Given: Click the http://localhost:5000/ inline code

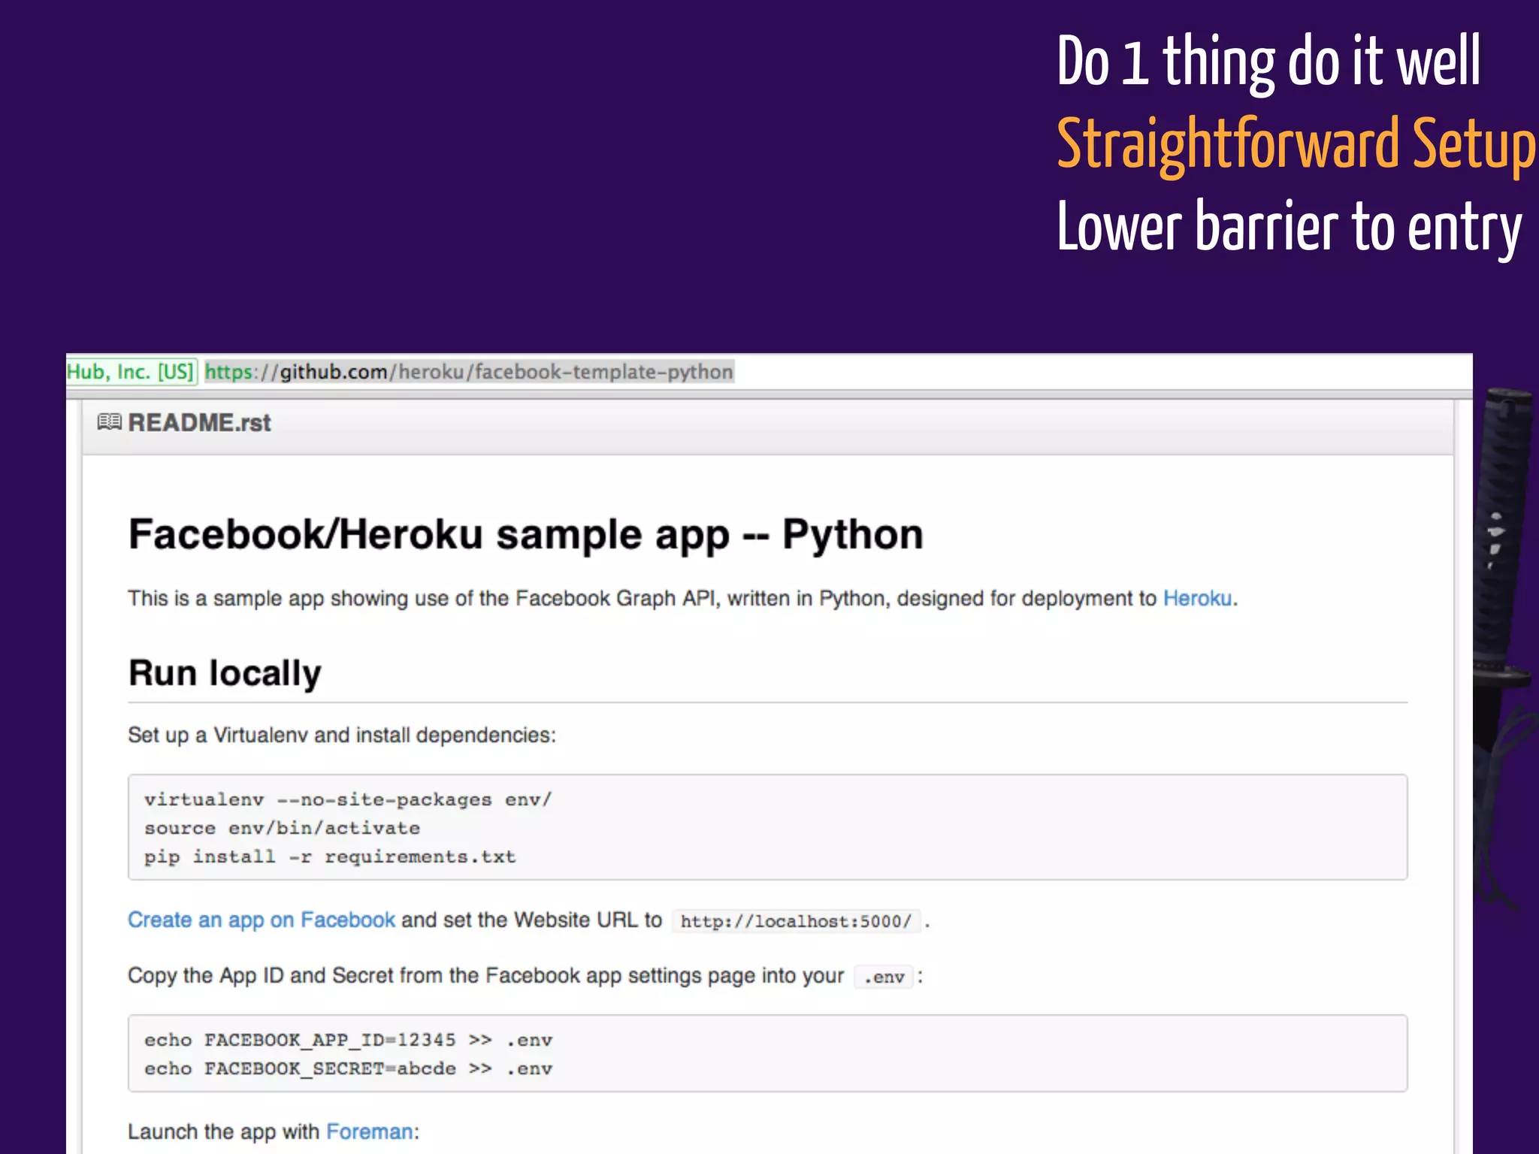Looking at the screenshot, I should click(796, 921).
